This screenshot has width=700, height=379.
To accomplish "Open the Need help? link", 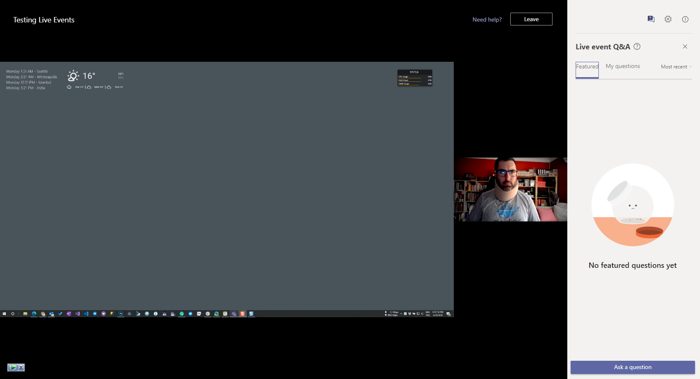I will 487,19.
